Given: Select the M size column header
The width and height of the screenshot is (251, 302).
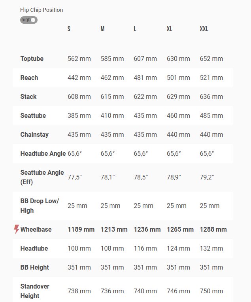Looking at the screenshot, I should (102, 29).
